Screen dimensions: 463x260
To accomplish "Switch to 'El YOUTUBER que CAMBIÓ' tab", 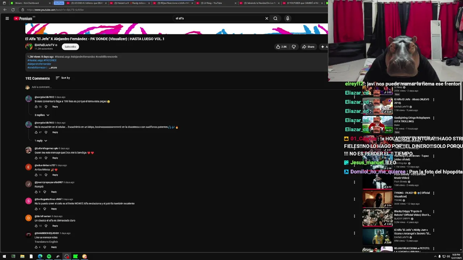I will point(302,3).
